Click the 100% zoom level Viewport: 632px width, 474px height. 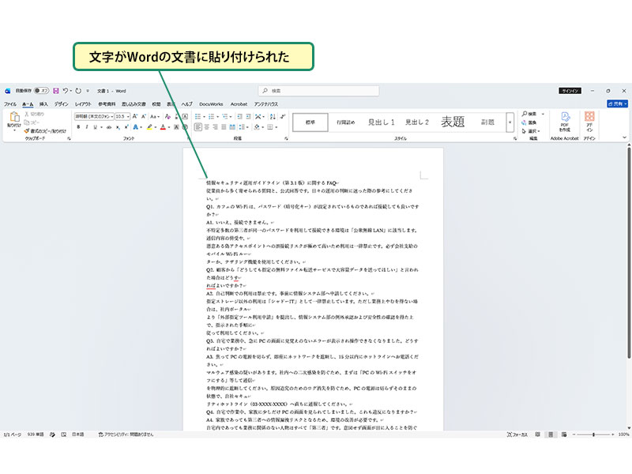[x=623, y=434]
